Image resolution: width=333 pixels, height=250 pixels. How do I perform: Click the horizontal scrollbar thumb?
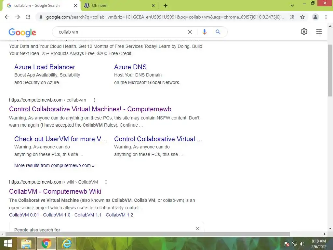click(x=148, y=234)
